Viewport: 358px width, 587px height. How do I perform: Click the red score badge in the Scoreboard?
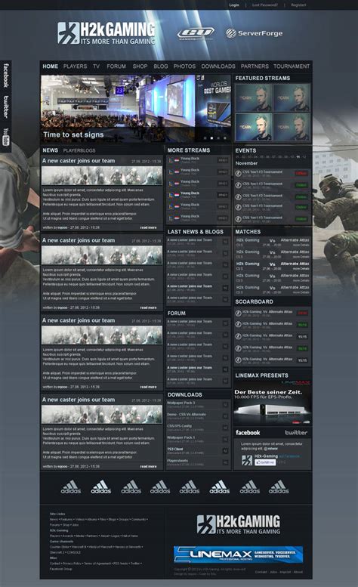pyautogui.click(x=302, y=313)
